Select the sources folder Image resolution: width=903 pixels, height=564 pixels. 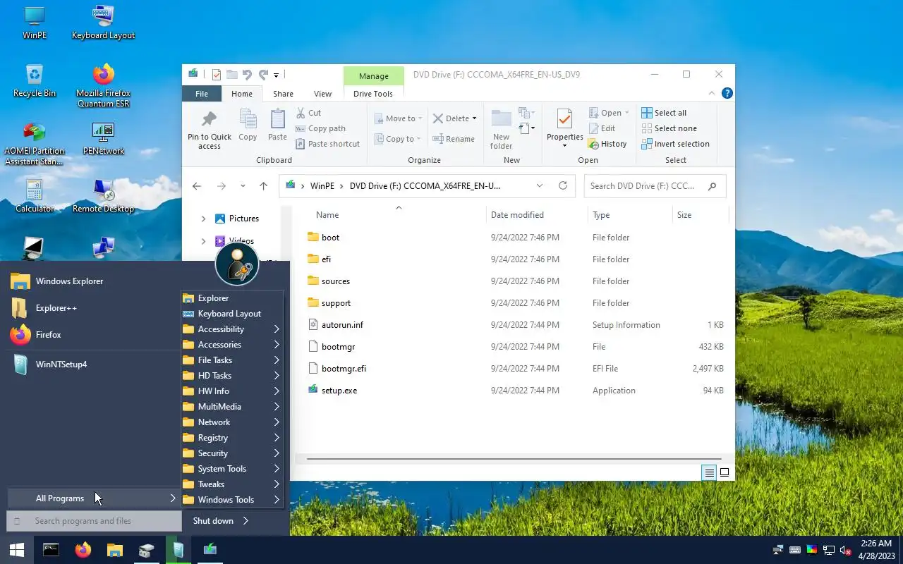[336, 281]
